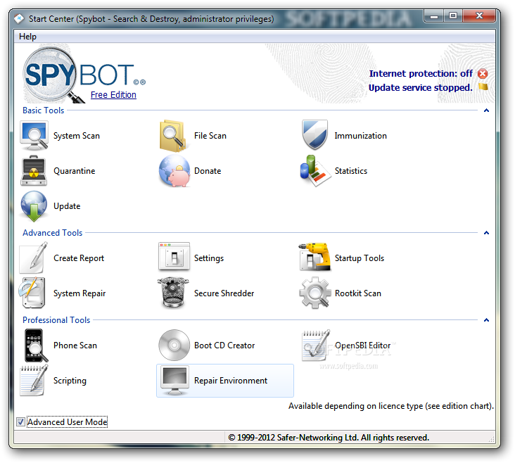Open the System Scan tool icon
The image size is (515, 463).
pos(34,135)
